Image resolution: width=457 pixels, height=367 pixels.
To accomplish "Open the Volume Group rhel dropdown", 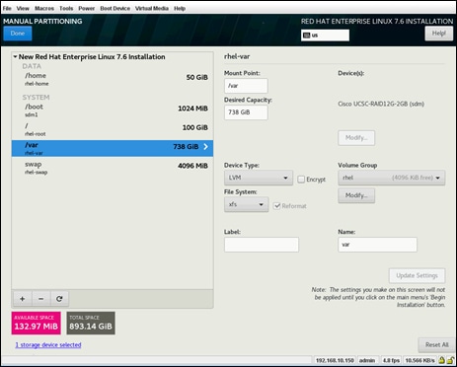I will 391,178.
